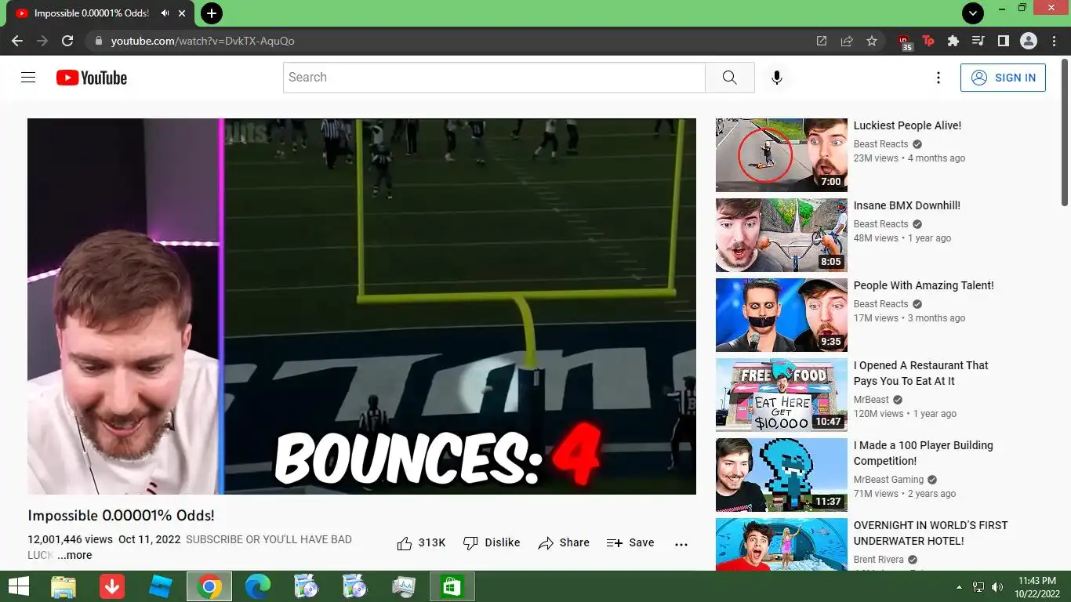This screenshot has height=602, width=1071.
Task: Open green store app in taskbar
Action: [x=452, y=586]
